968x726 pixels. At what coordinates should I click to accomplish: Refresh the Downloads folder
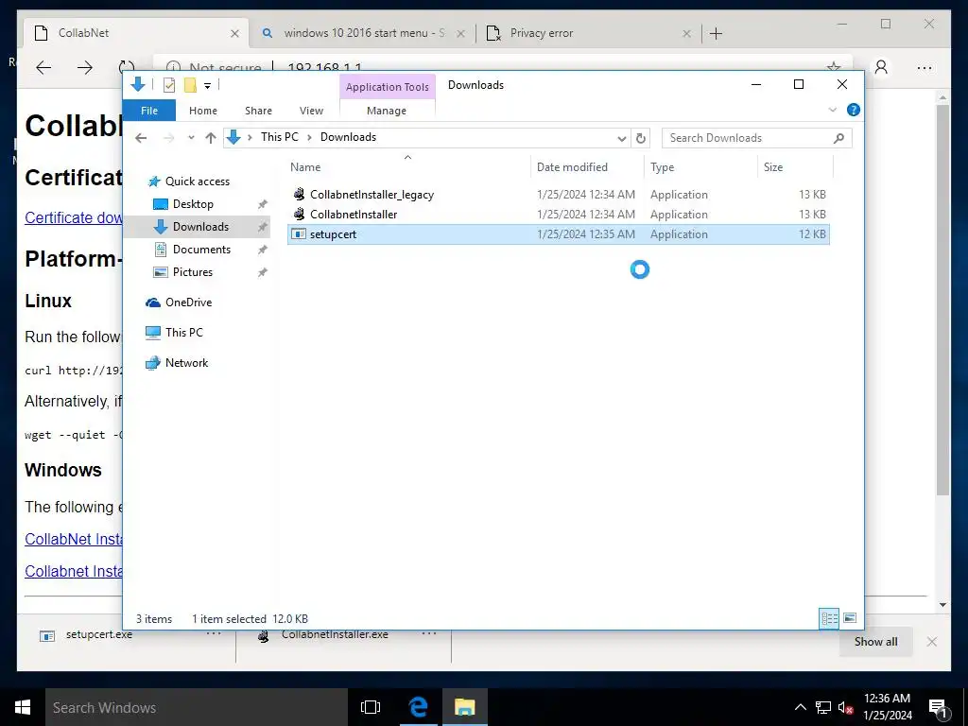pos(641,138)
